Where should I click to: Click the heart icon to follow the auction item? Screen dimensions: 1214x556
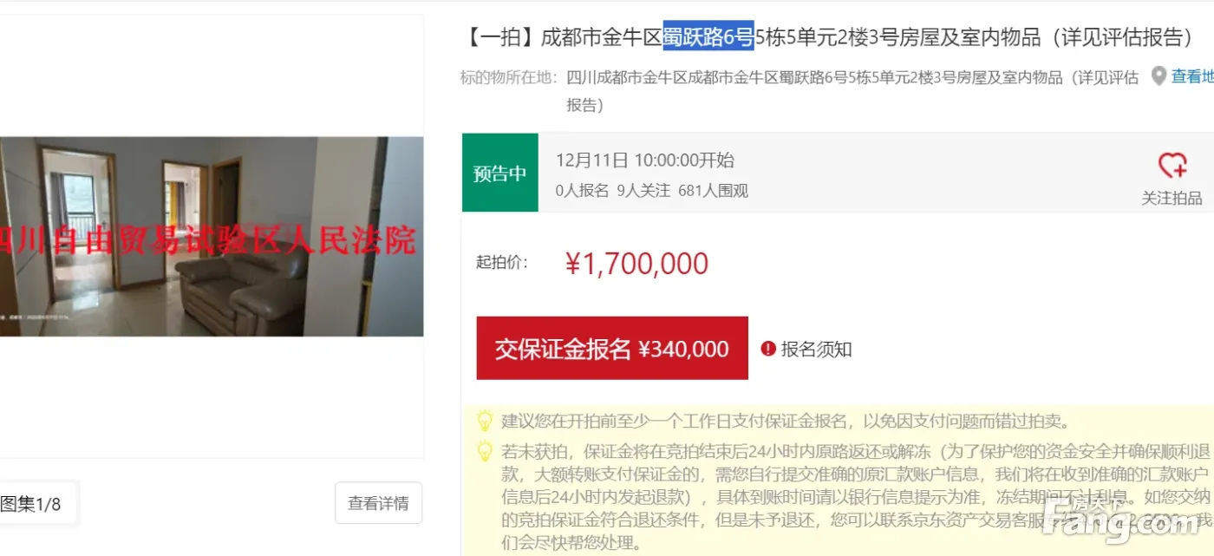pos(1172,165)
